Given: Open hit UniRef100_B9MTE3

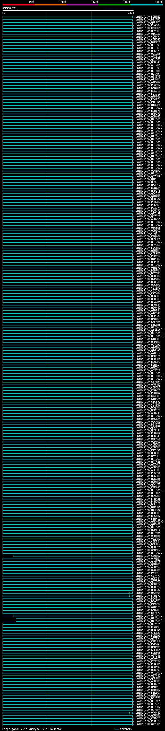Looking at the screenshot, I should click(x=148, y=17).
